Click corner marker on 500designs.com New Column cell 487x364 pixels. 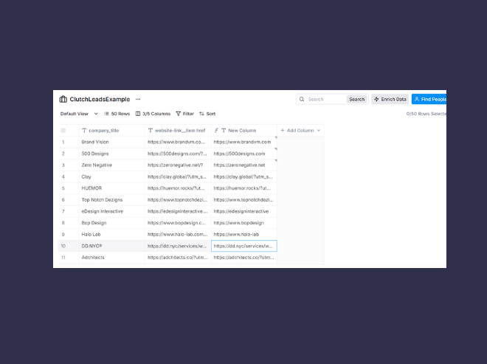(276, 149)
